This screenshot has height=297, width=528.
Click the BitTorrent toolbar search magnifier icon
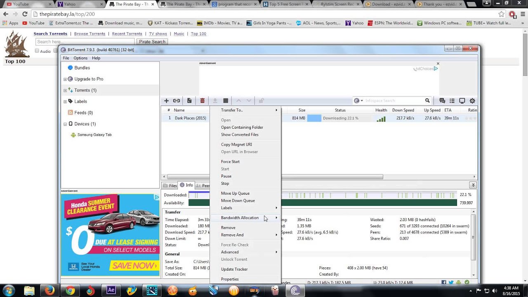pyautogui.click(x=427, y=101)
